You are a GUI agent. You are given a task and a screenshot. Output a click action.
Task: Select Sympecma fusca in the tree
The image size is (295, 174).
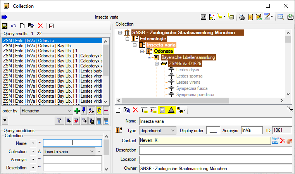point(192,88)
